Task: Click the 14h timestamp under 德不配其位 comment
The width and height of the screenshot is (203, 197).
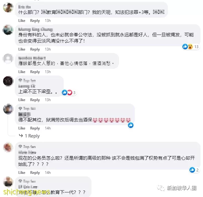Action: (48, 128)
